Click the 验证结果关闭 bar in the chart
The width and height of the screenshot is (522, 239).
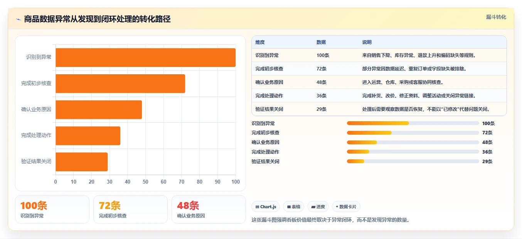(82, 162)
